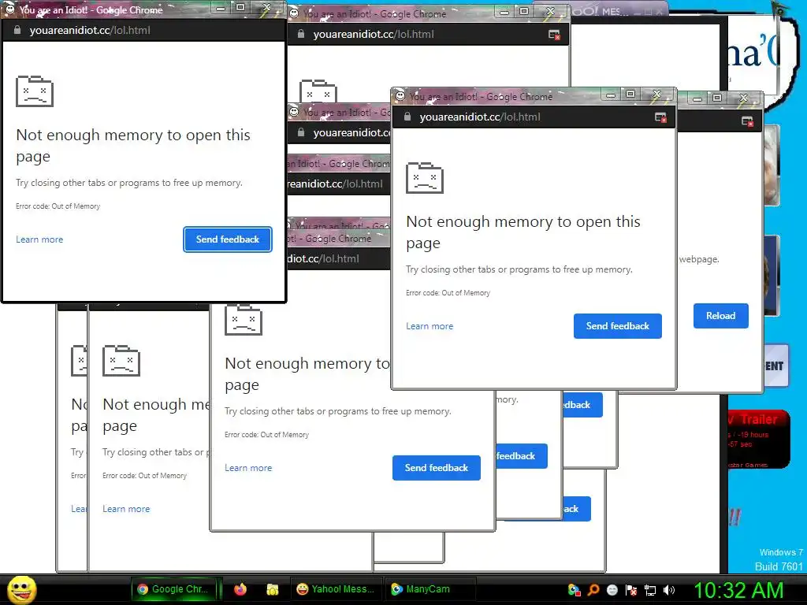This screenshot has height=605, width=807.
Task: Click the blocked pop-up icon in the top-middle window
Action: pyautogui.click(x=554, y=35)
